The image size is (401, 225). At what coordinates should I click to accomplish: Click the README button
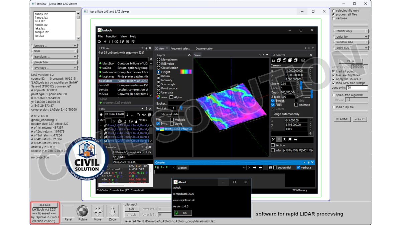[342, 119]
